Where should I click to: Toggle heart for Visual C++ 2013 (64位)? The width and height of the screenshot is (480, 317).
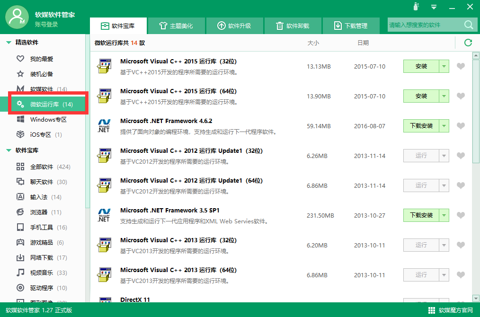tap(461, 275)
